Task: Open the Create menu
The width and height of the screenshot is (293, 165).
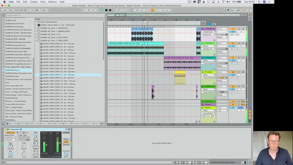Action: pyautogui.click(x=34, y=2)
